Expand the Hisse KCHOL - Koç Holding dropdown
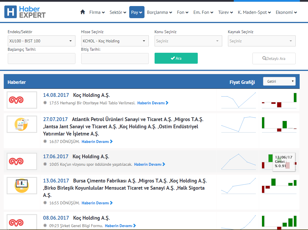 (x=115, y=41)
